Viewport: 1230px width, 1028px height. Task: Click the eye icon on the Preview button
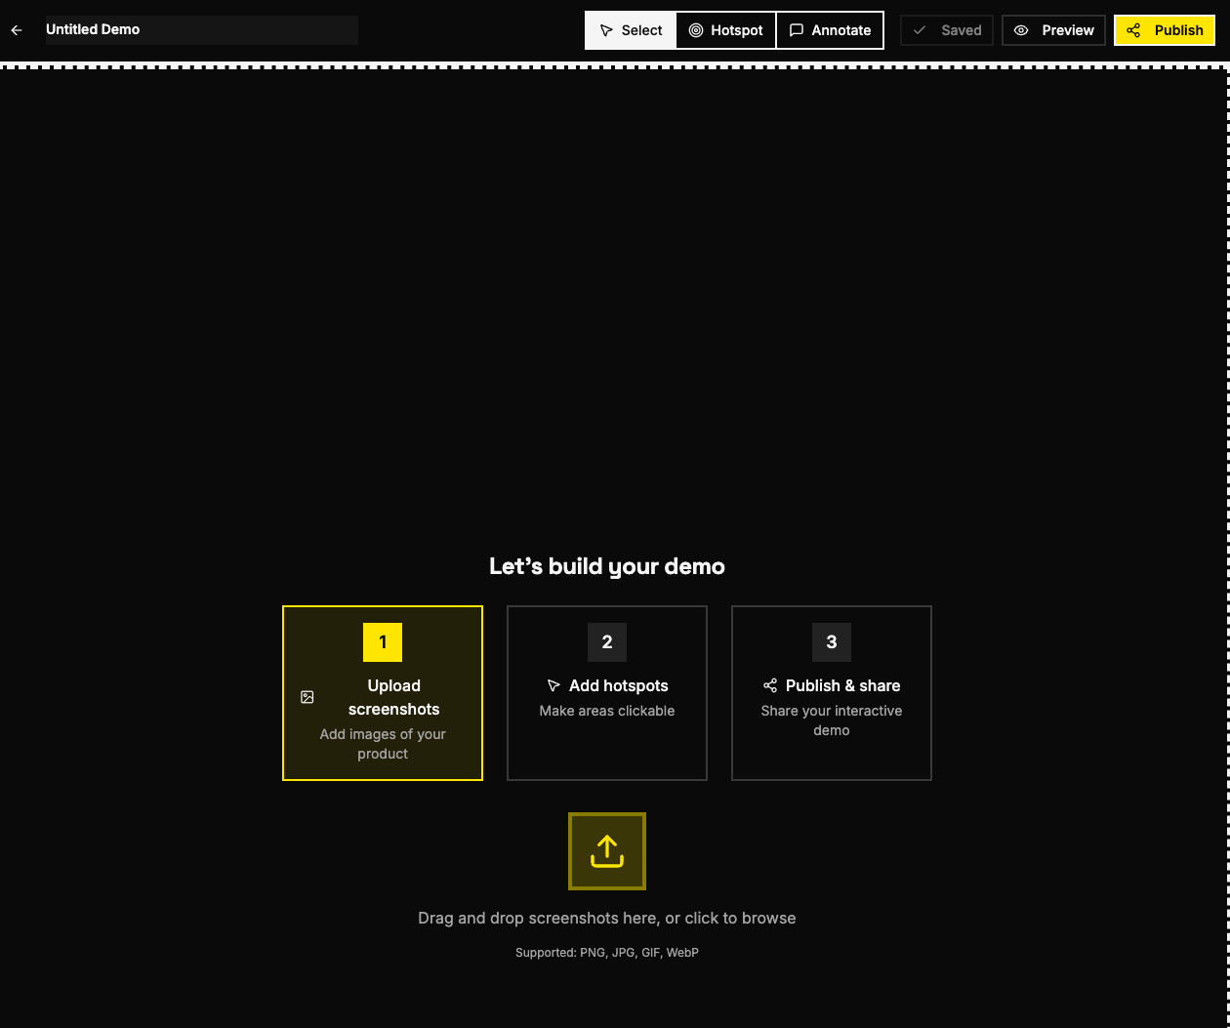[1021, 30]
